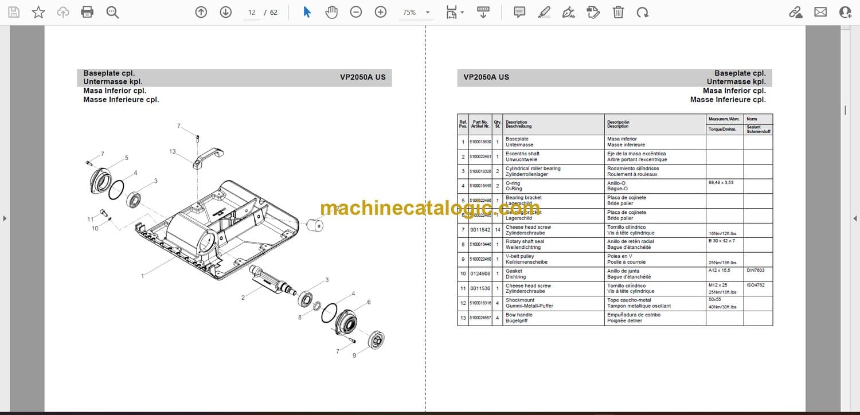Open the find text magnifier tool
The width and height of the screenshot is (860, 415).
coord(112,12)
